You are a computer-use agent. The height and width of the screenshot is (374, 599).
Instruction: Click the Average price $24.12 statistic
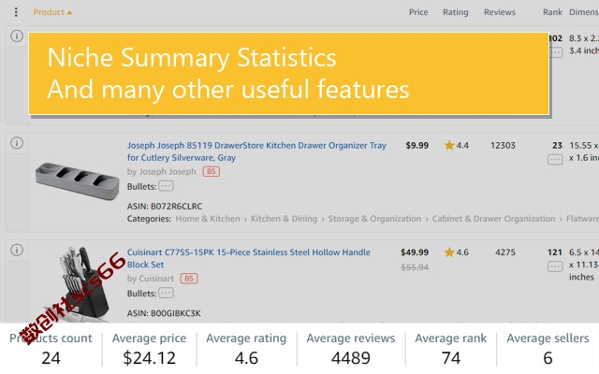click(149, 348)
